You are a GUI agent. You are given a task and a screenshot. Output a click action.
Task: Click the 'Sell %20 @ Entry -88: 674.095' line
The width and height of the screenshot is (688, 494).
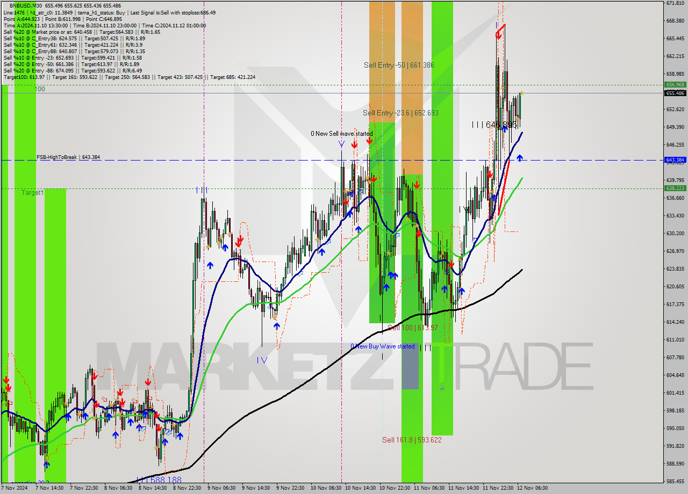tap(73, 70)
